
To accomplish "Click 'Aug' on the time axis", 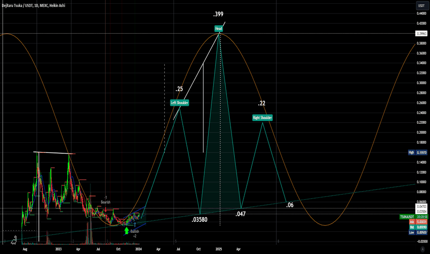I will pos(25,249).
